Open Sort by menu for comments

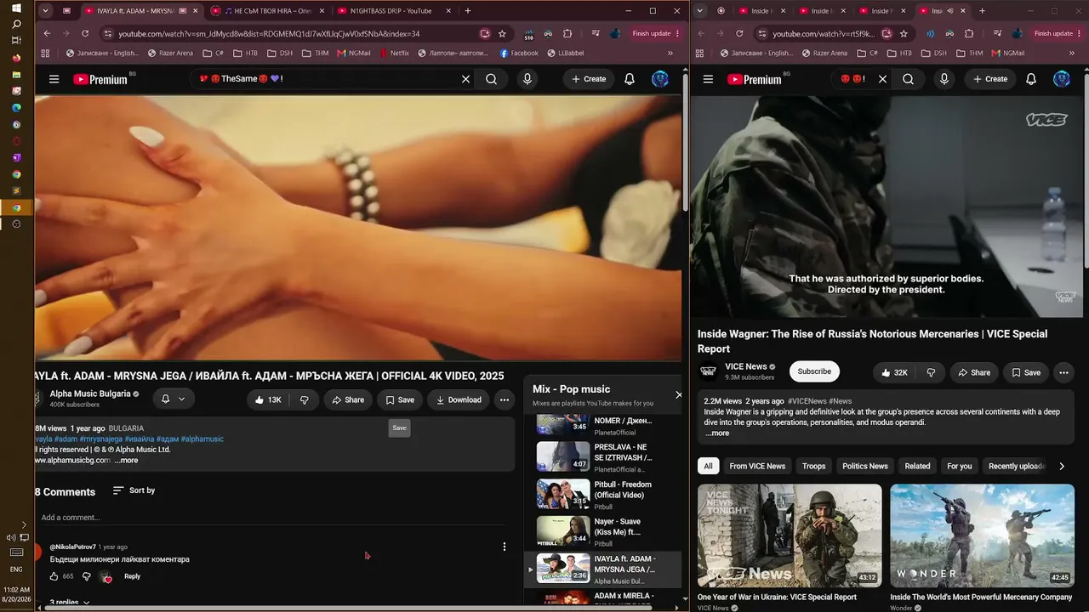point(134,490)
